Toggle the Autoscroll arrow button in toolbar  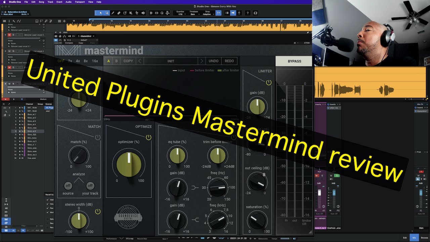233,13
